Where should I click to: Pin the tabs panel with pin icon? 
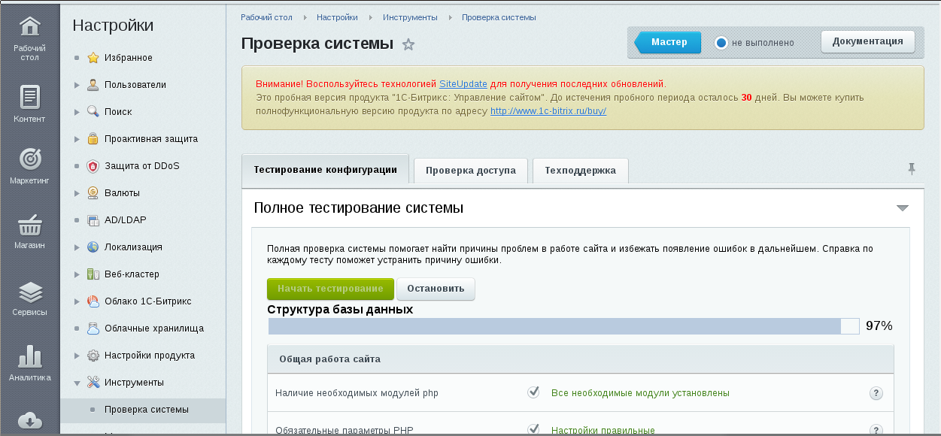(912, 169)
